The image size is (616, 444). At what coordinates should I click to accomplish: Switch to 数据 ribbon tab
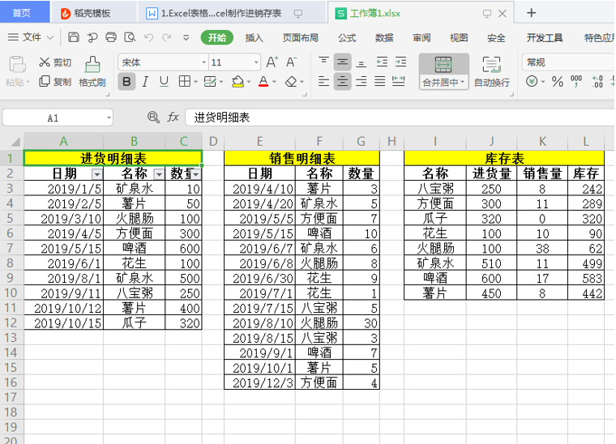pyautogui.click(x=384, y=38)
